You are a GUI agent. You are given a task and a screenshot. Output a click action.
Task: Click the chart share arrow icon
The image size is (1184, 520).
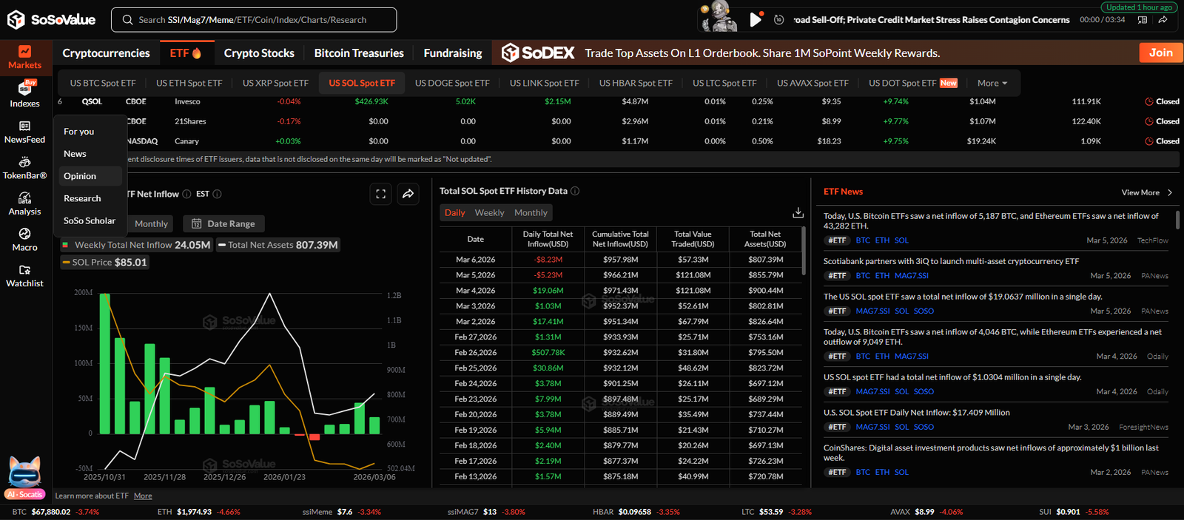(x=408, y=194)
